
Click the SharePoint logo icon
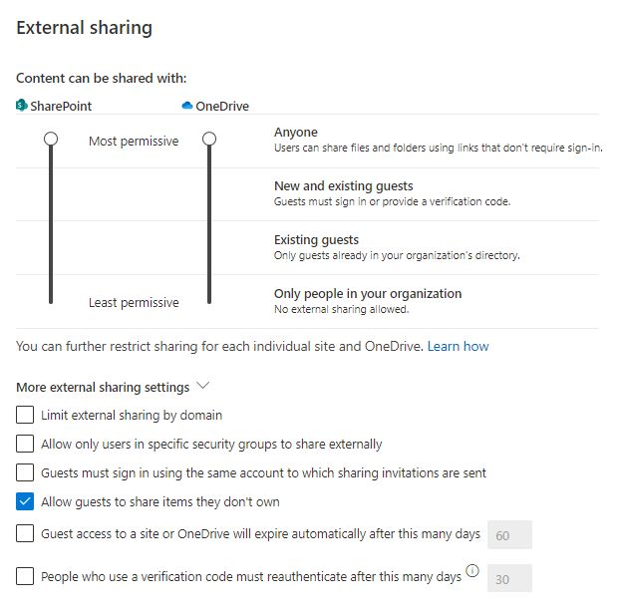click(22, 106)
